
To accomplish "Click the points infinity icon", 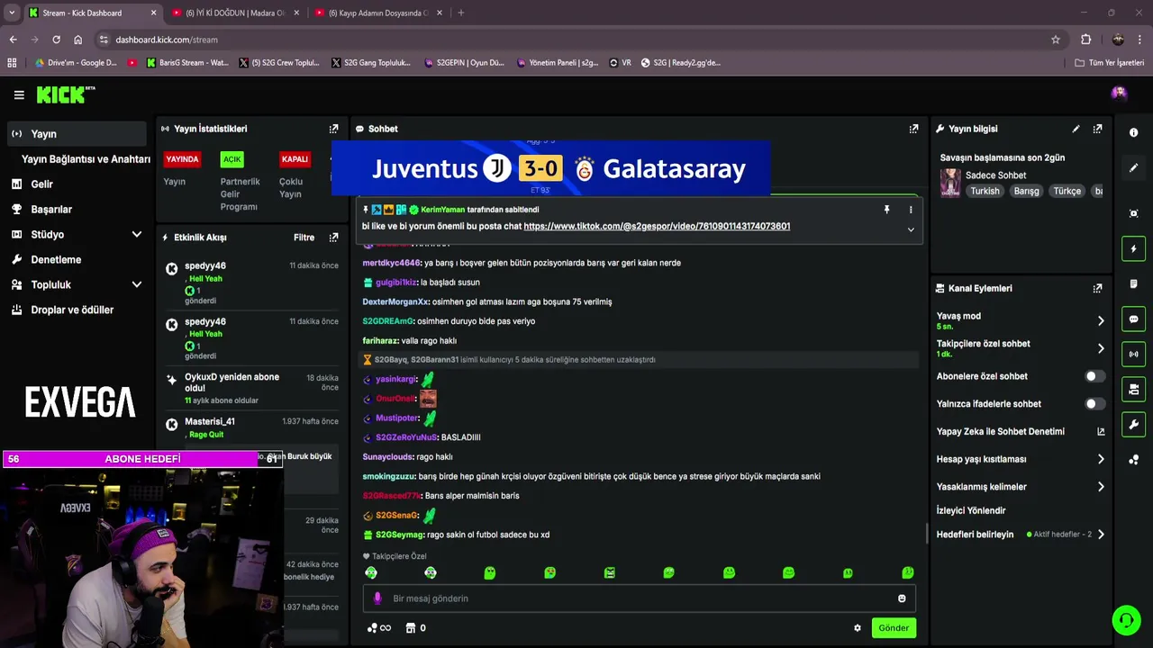I will pos(379,628).
